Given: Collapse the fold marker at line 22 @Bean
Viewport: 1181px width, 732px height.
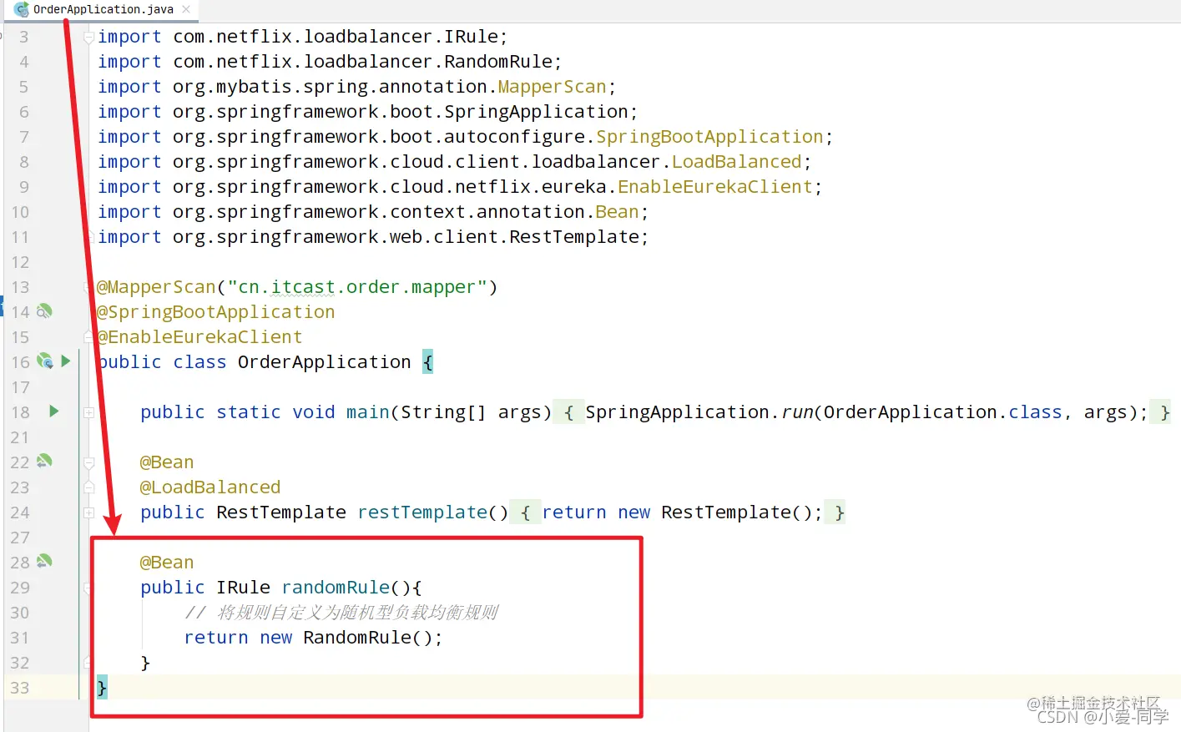Looking at the screenshot, I should [x=88, y=462].
